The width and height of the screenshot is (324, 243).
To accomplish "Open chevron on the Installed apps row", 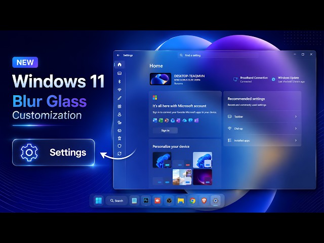I will tap(296, 140).
